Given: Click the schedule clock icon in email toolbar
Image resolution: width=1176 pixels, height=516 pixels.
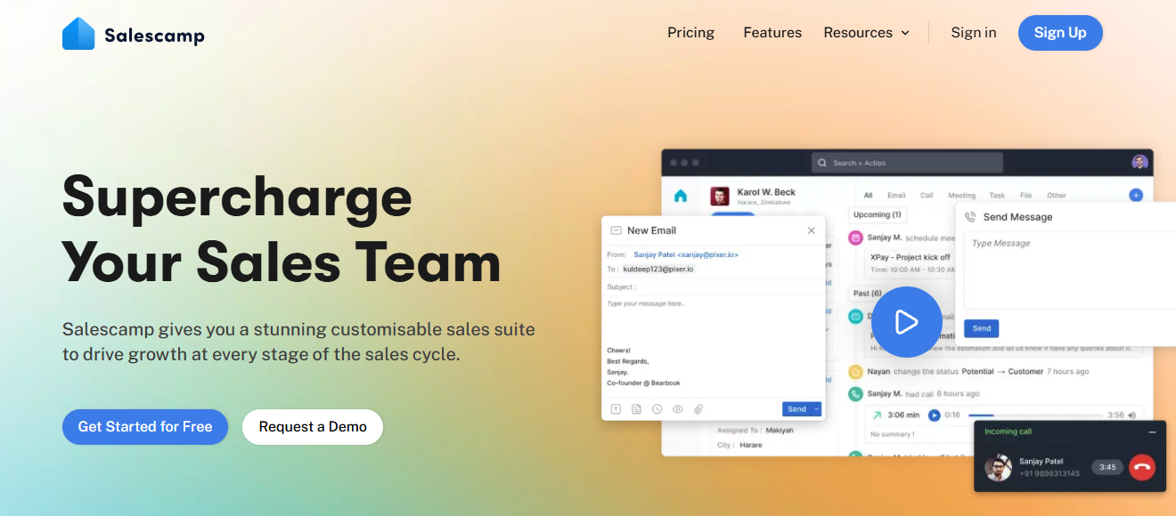Looking at the screenshot, I should pos(657,409).
